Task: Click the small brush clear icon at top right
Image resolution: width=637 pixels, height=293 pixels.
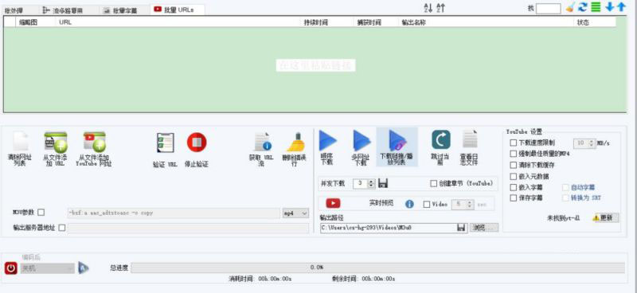Action: pos(570,7)
